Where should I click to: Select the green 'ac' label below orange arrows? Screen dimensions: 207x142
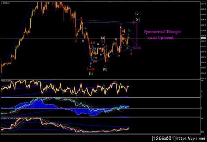click(x=123, y=35)
